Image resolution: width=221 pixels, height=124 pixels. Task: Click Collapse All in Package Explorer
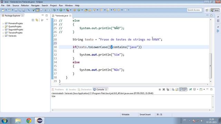(33, 20)
